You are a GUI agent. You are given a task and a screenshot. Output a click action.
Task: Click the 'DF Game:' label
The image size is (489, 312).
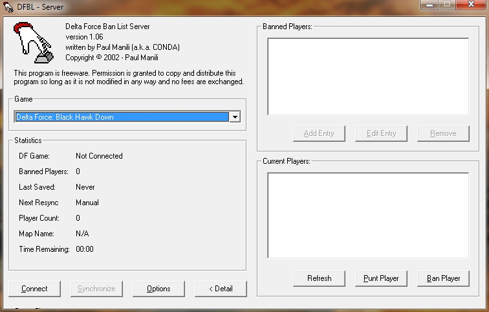tap(34, 156)
